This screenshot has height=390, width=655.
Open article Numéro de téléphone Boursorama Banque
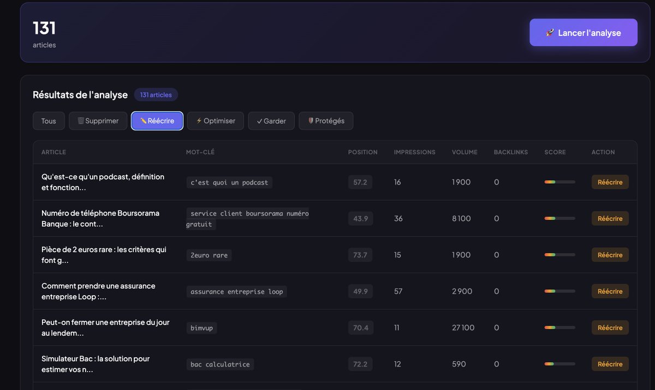click(x=100, y=219)
